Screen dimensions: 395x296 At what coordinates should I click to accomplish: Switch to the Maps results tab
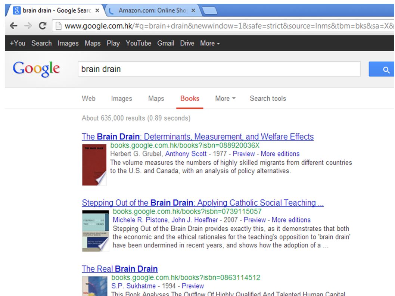click(156, 99)
